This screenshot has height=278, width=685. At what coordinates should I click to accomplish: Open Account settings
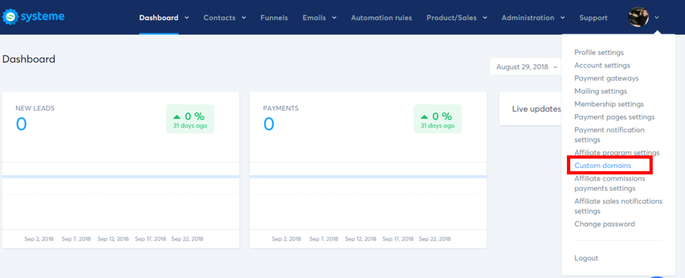602,66
